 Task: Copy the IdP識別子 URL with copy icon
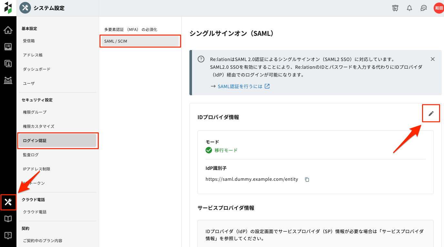click(307, 180)
